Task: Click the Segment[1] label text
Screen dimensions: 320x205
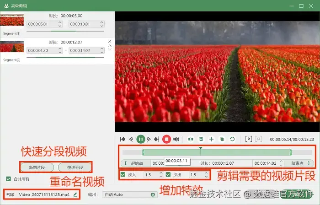Action: click(12, 33)
